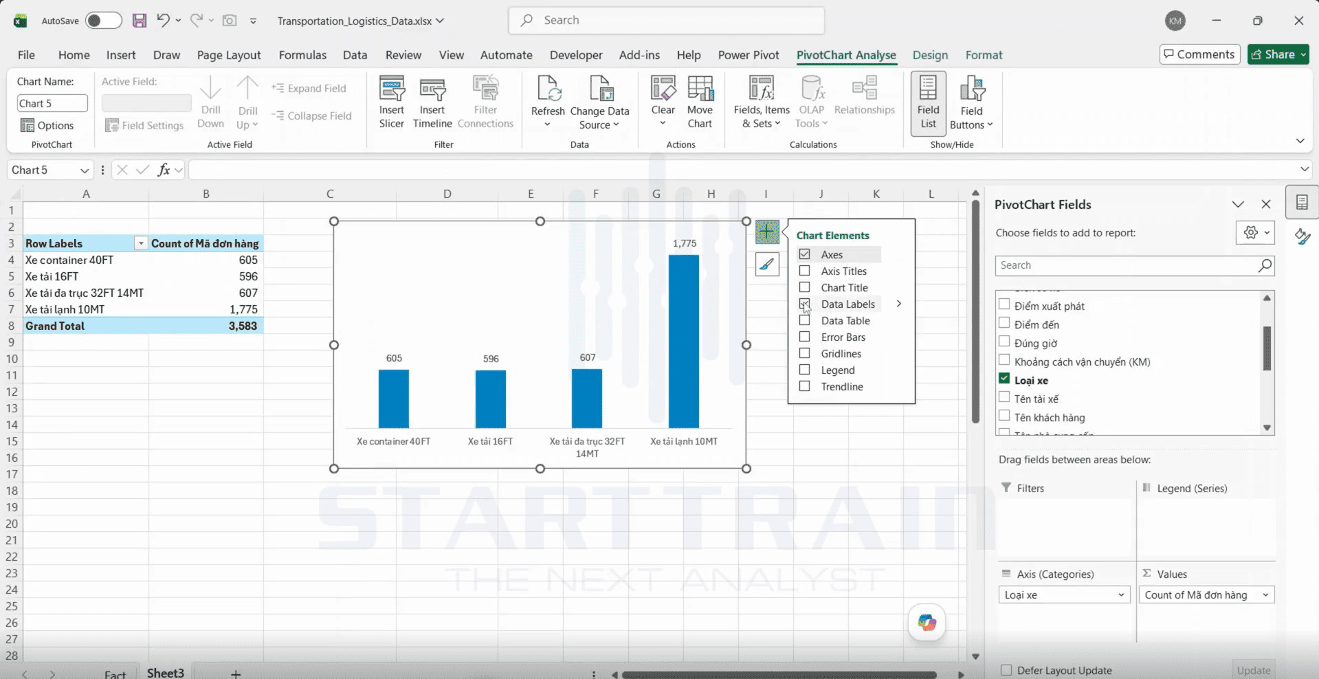The image size is (1319, 679).
Task: Click the field Search box in PivotChart Fields
Action: point(1134,265)
